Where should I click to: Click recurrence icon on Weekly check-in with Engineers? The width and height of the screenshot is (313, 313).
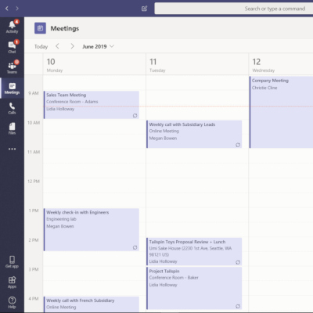[135, 247]
